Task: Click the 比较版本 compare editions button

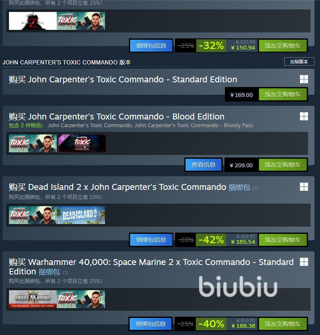Action: click(x=299, y=62)
